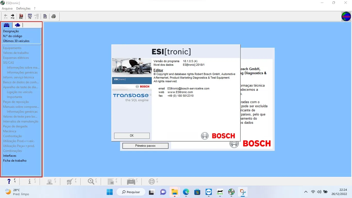Select Interfaces in the sidebar
The image size is (352, 198).
pos(10,156)
